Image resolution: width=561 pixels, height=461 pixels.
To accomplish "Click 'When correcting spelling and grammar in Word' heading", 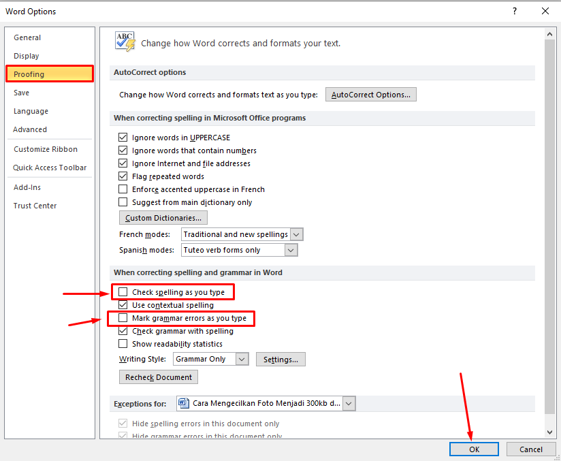I will (198, 272).
